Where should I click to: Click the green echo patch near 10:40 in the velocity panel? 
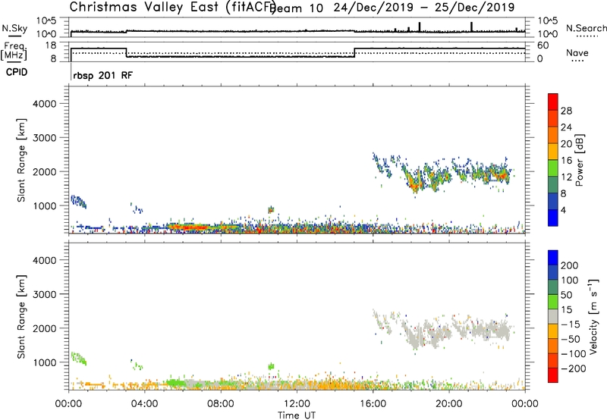pyautogui.click(x=271, y=366)
